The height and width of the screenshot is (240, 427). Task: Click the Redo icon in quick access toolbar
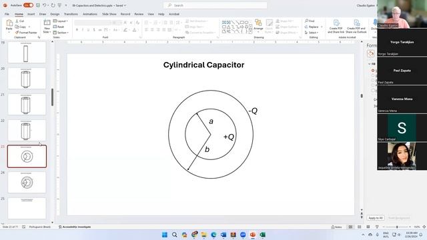pyautogui.click(x=53, y=5)
